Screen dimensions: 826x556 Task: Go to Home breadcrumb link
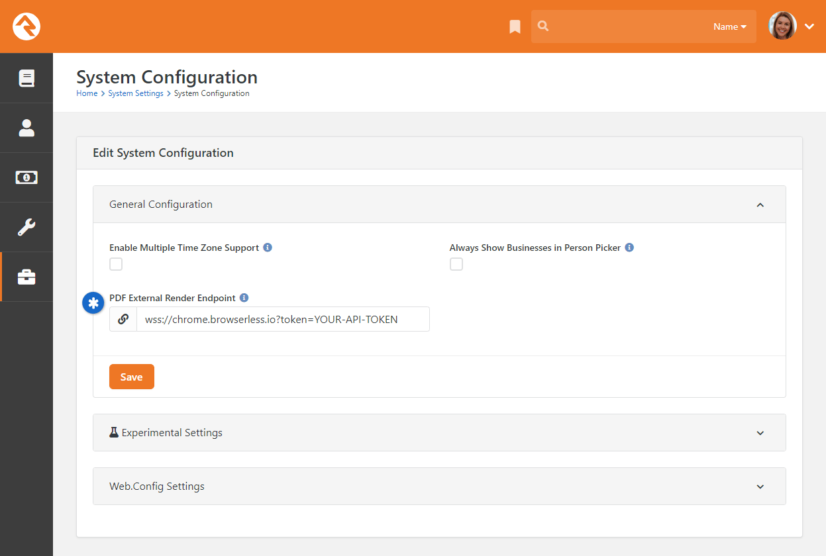click(x=87, y=93)
